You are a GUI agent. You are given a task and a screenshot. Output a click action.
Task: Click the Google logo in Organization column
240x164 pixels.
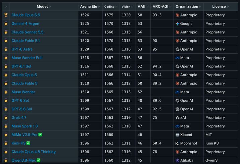pyautogui.click(x=177, y=23)
